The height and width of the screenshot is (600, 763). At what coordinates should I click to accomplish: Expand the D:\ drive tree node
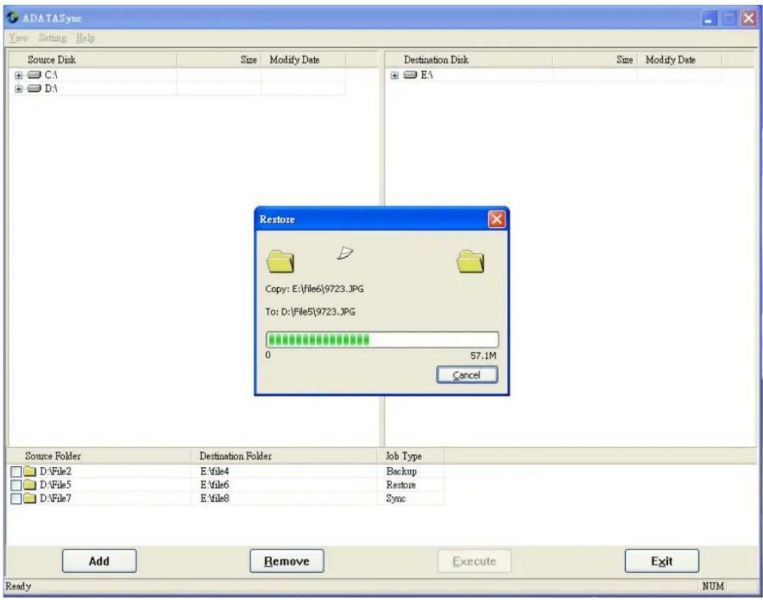point(19,88)
